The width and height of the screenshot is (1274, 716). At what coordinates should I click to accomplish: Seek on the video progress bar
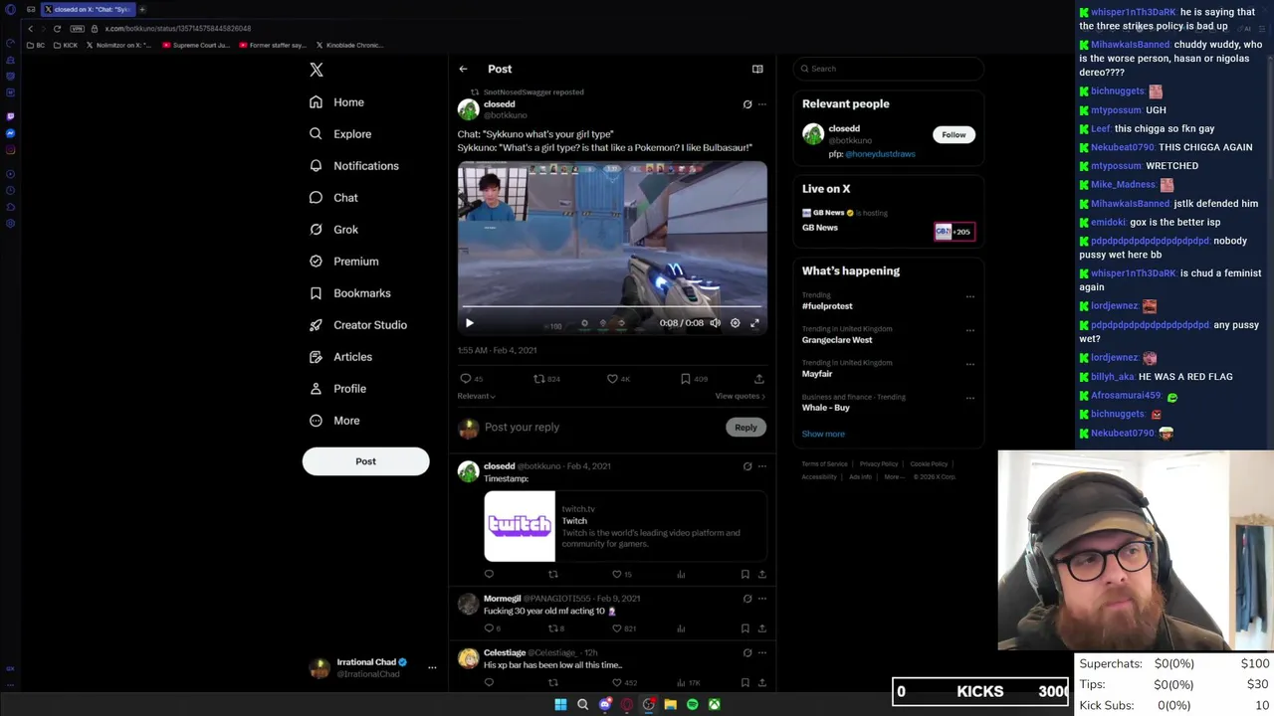click(x=612, y=306)
